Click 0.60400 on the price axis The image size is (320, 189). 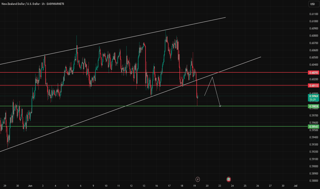[x=314, y=65]
